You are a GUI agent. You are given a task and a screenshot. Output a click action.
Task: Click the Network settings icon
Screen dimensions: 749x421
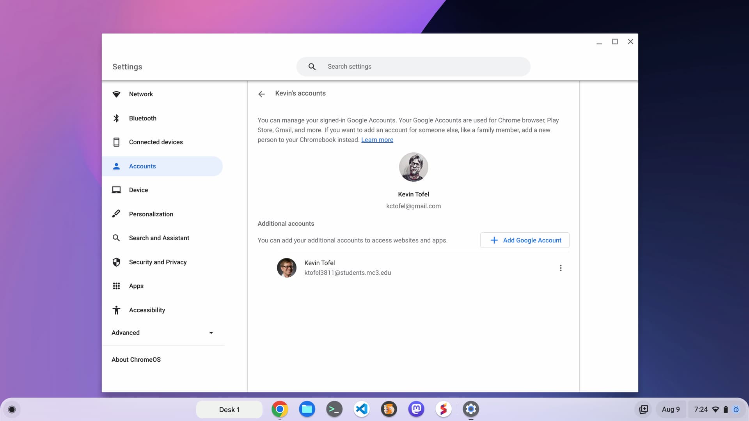[116, 94]
